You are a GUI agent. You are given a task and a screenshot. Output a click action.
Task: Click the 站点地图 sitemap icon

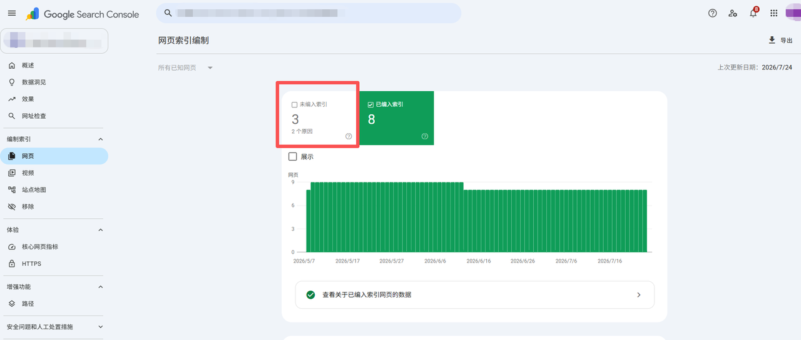coord(12,189)
